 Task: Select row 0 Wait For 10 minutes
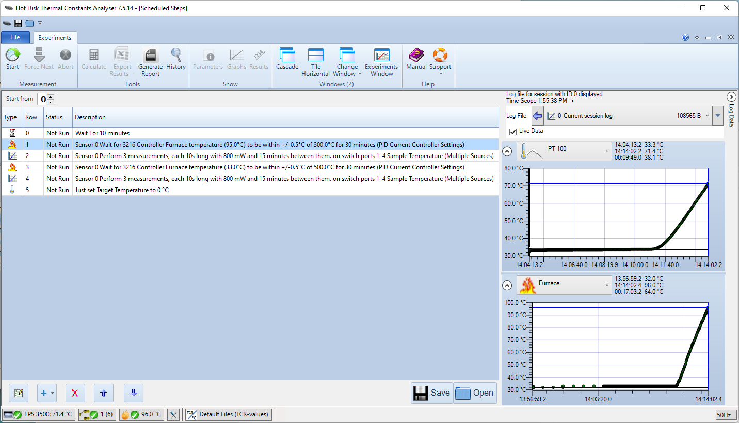click(250, 133)
